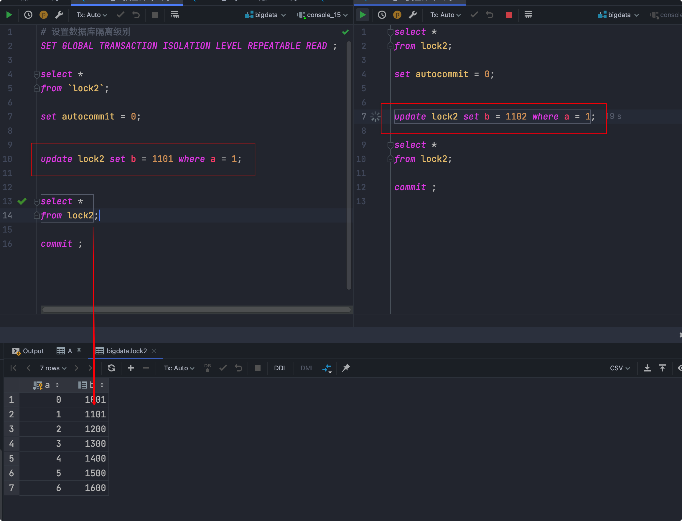
Task: Open in-editor results icon in right toolbar
Action: tap(528, 15)
